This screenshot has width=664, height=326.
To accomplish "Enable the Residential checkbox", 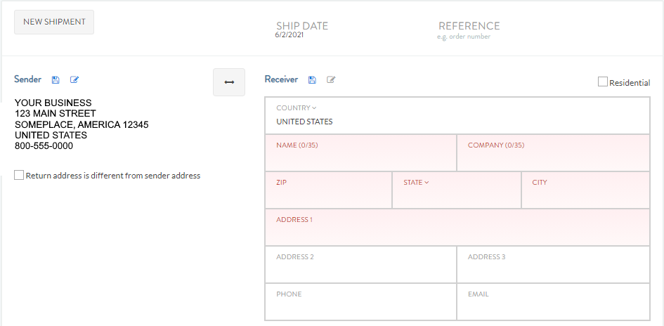I will tap(603, 82).
